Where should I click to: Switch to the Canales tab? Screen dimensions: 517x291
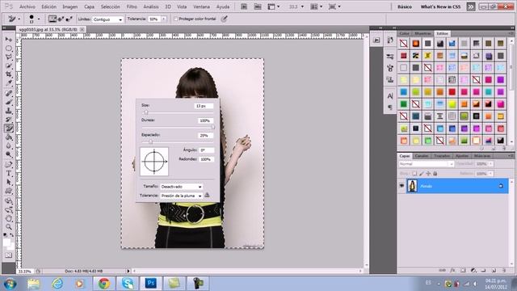[422, 156]
